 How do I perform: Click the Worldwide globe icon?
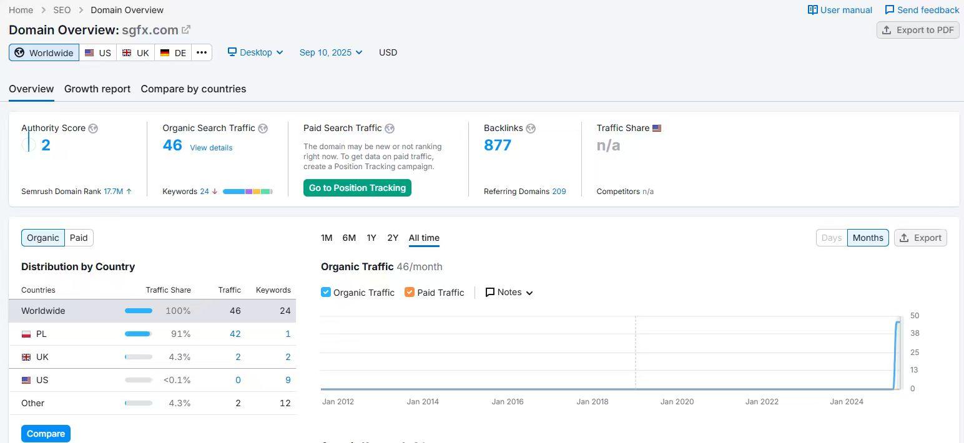(19, 52)
